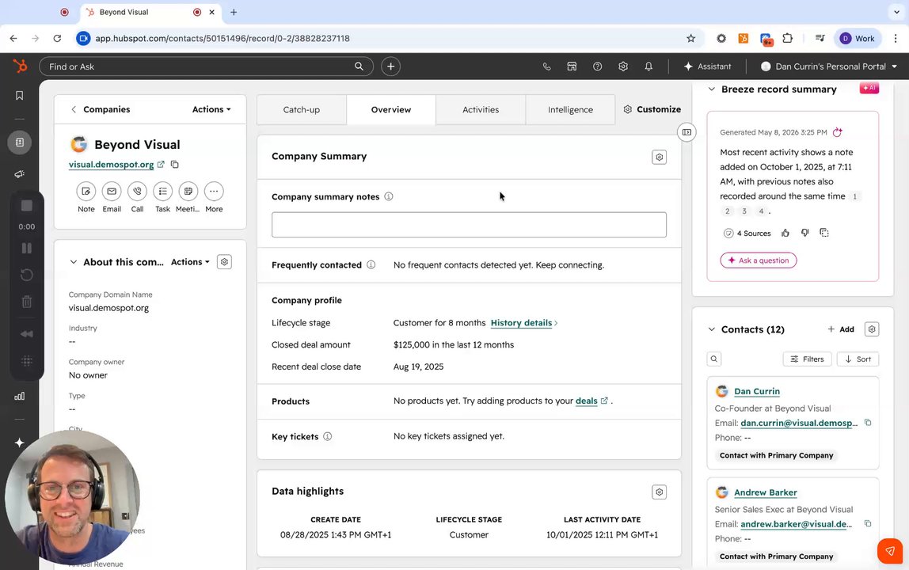Go back to Companies list
The image size is (909, 570).
click(101, 109)
